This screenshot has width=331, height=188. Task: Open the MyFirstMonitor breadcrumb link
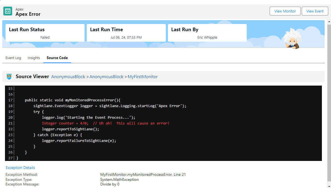(143, 77)
